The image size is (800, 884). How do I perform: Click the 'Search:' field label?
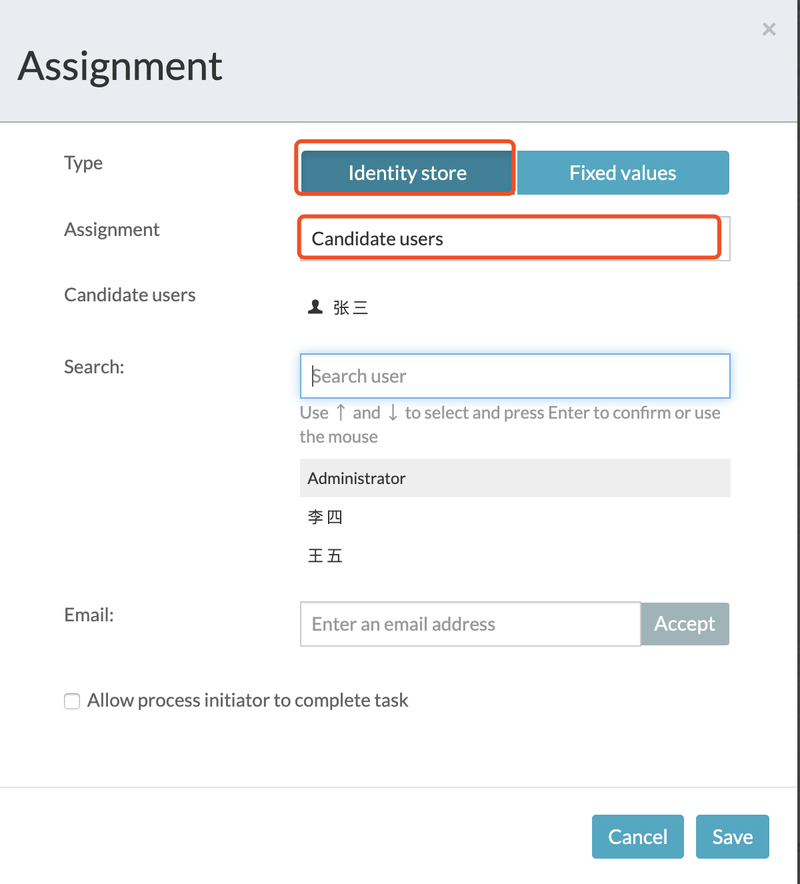pyautogui.click(x=94, y=367)
